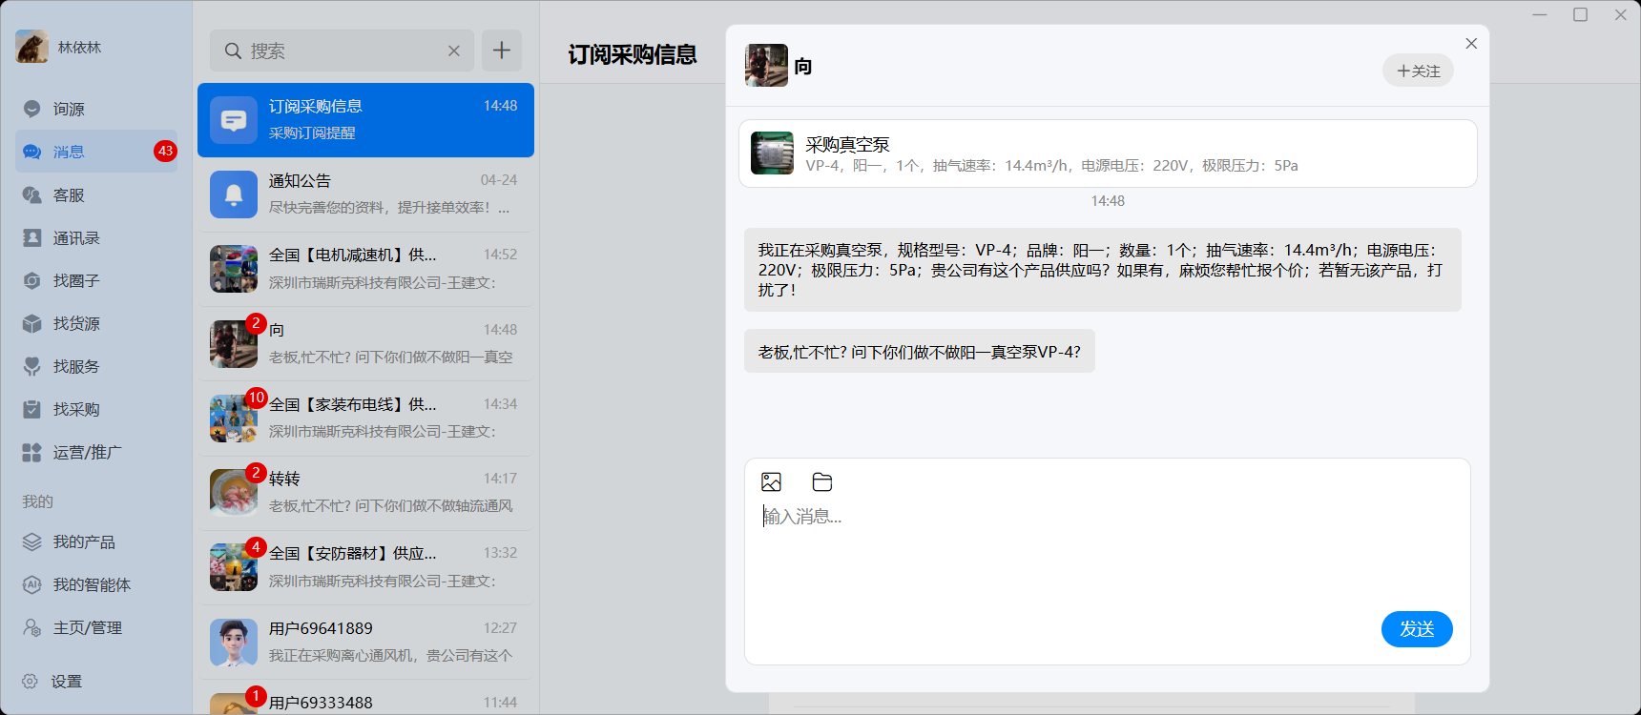
Task: Click the 通知公告 bell icon
Action: pos(234,194)
